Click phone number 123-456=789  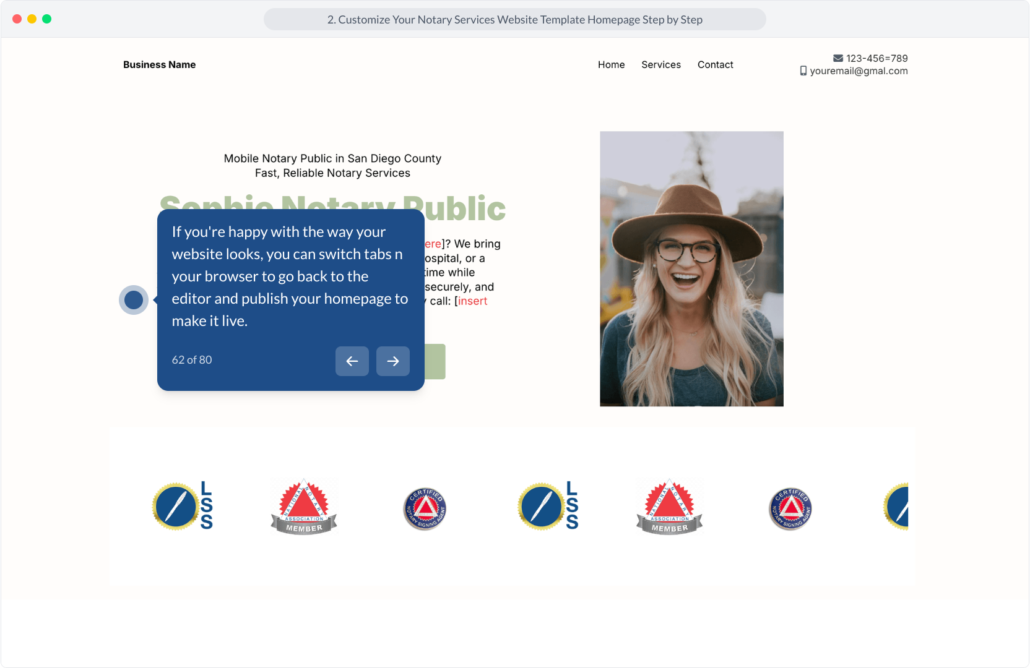tap(877, 58)
